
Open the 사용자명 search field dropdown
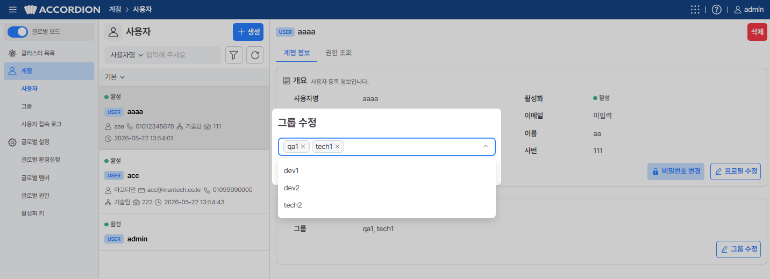[127, 55]
